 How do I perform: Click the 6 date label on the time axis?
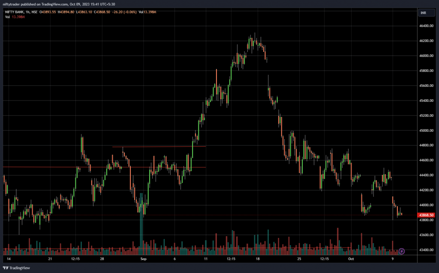(x=174, y=259)
